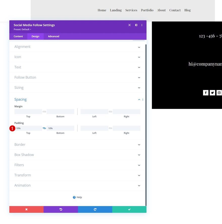222x224 pixels.
Task: Click the undo arrow button
Action: [x=61, y=209]
